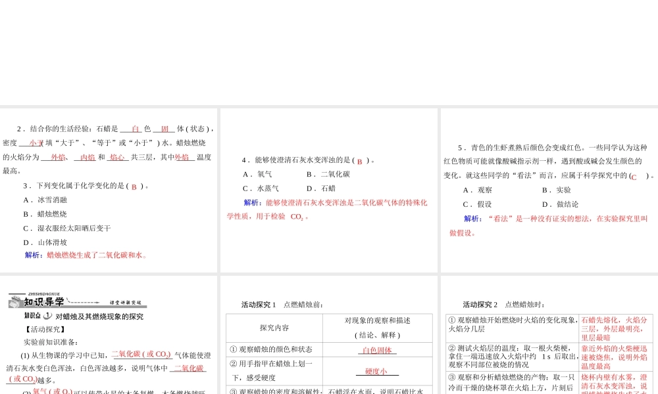Click table header '对现象的观察和描述'

(378, 320)
